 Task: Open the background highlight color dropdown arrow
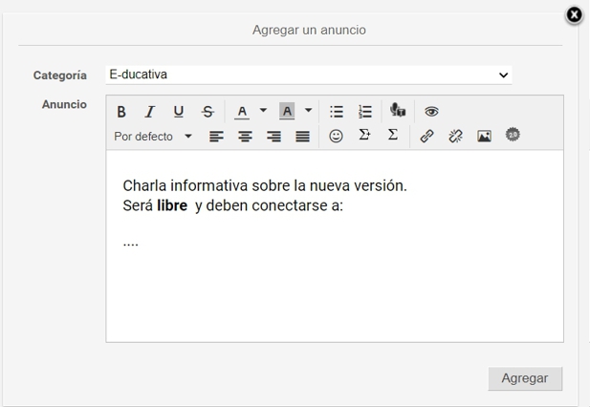tap(308, 111)
